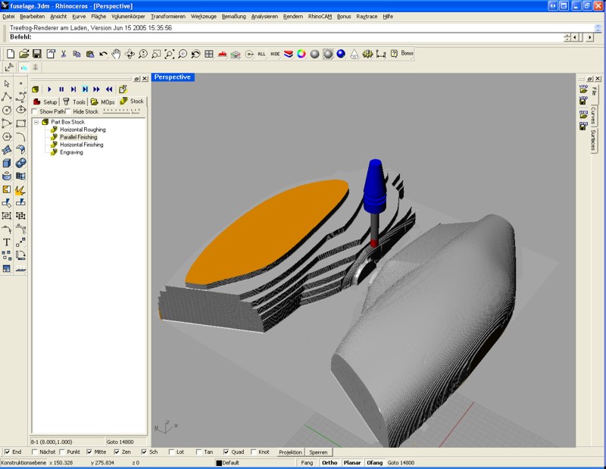Open the Analysieren menu
The height and width of the screenshot is (469, 606).
(264, 17)
